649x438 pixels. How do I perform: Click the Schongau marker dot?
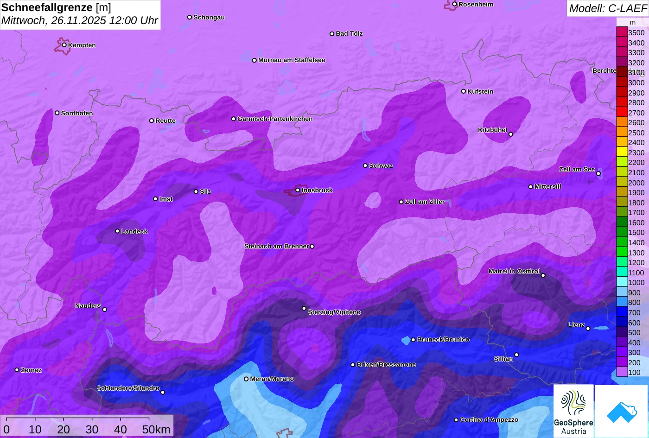[189, 17]
